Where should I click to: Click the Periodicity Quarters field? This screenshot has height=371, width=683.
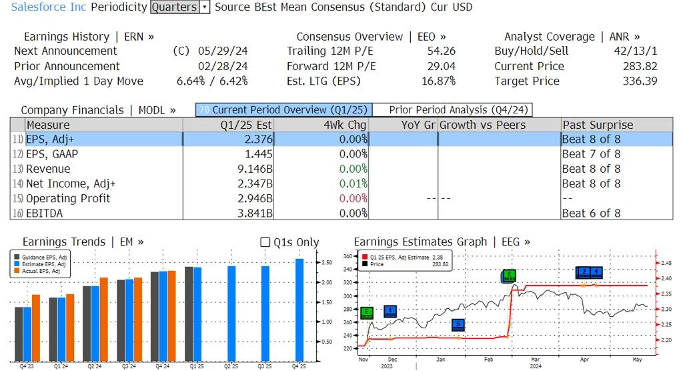pos(175,7)
